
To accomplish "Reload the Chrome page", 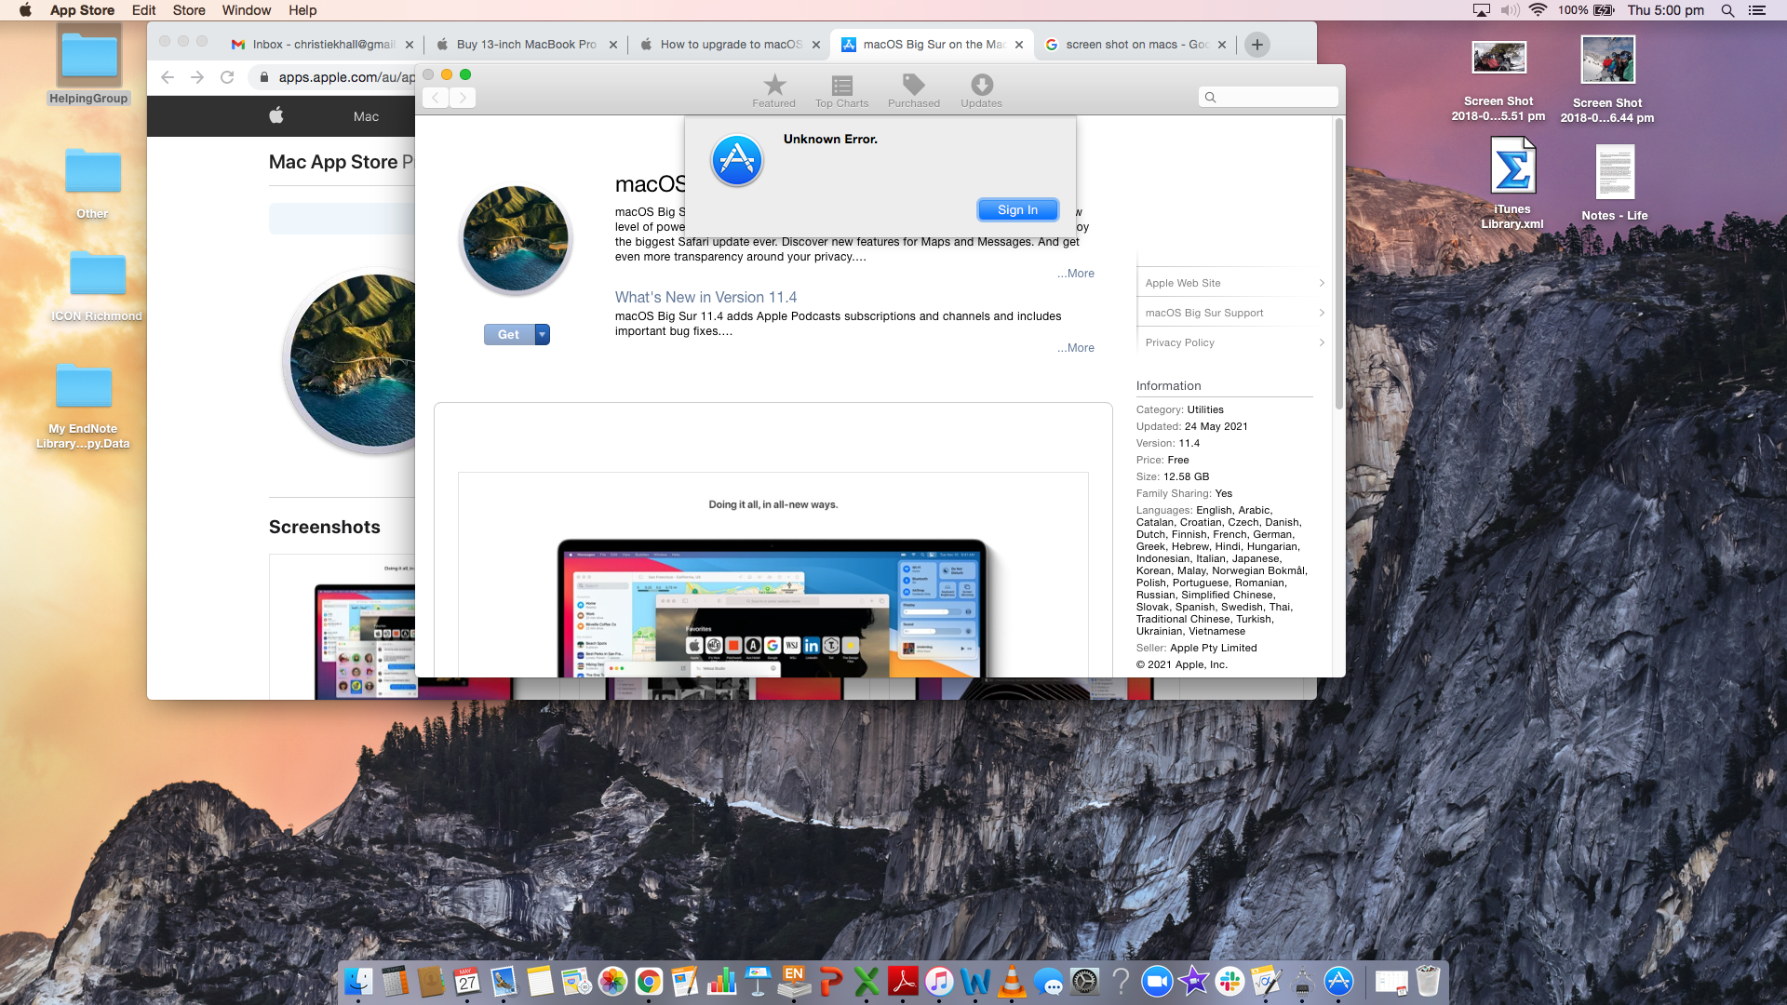I will (227, 77).
